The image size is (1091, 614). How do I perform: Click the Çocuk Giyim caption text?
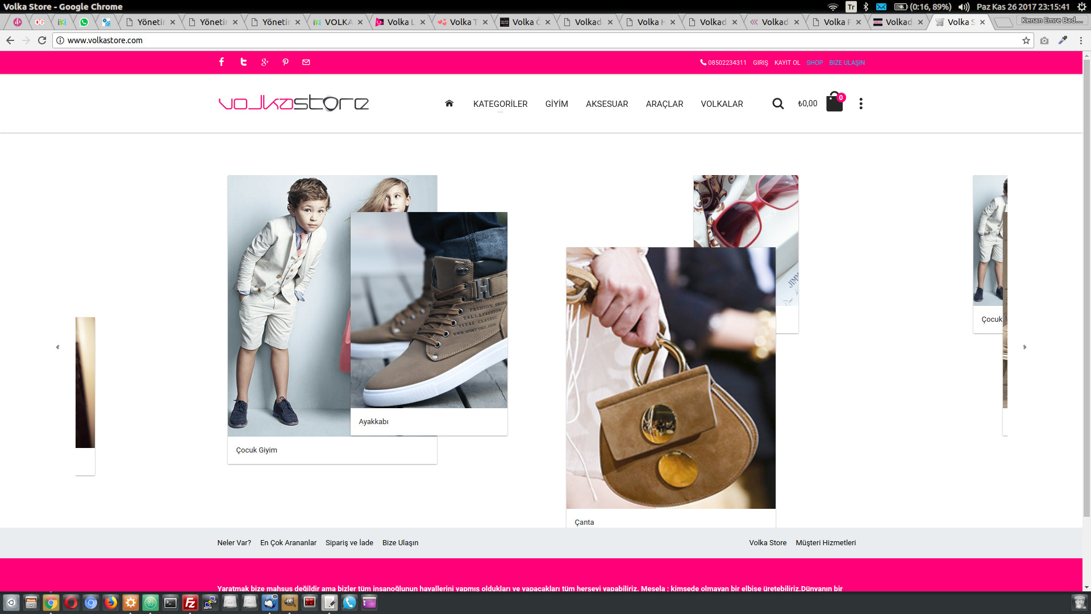[x=256, y=450]
